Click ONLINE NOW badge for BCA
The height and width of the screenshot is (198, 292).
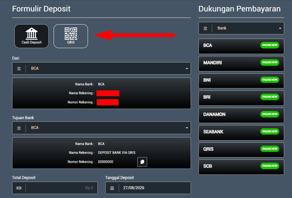270,45
